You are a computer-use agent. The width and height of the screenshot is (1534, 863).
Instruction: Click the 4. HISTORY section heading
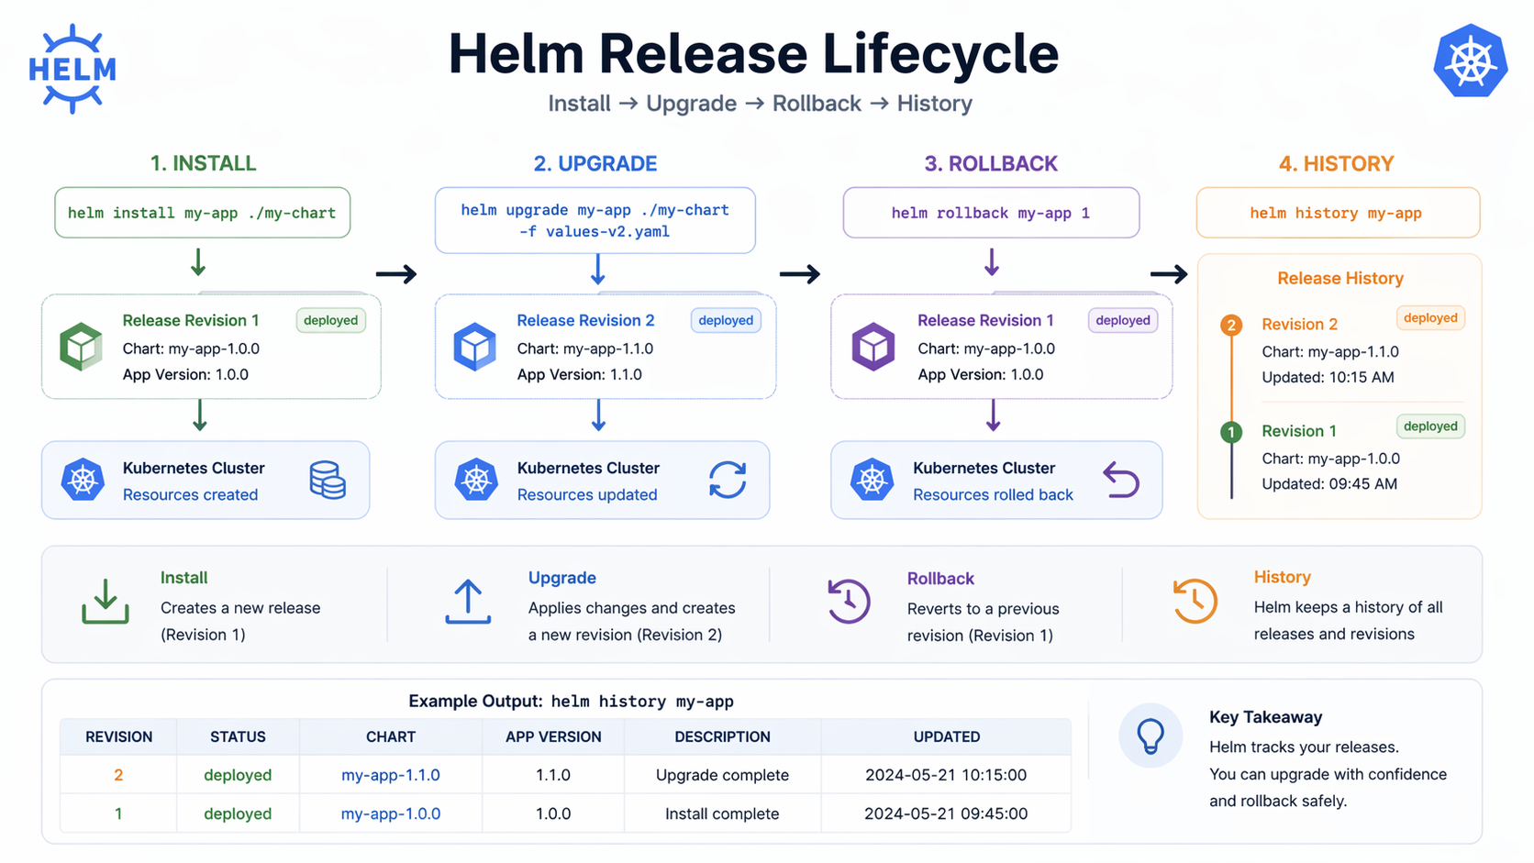click(1337, 163)
